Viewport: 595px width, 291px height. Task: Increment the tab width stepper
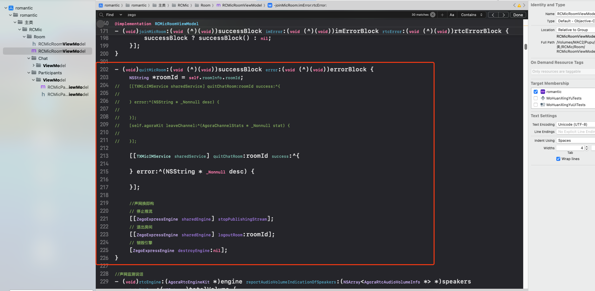(586, 147)
